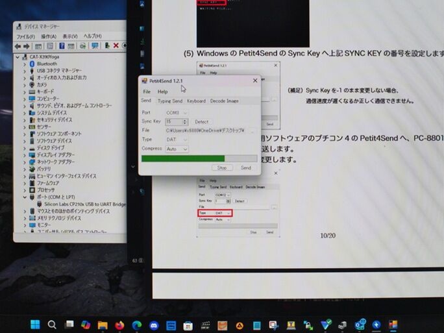This screenshot has height=333, width=444.
Task: Open the Windows Start button
Action: 35,325
